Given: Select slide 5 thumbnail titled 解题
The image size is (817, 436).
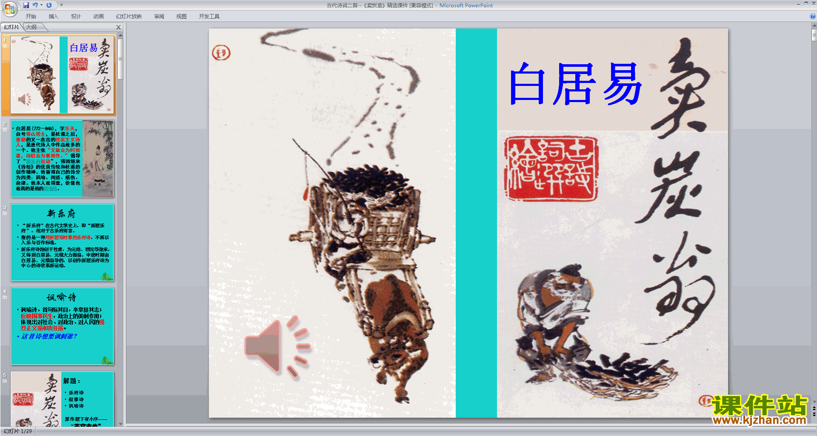Looking at the screenshot, I should click(x=63, y=399).
